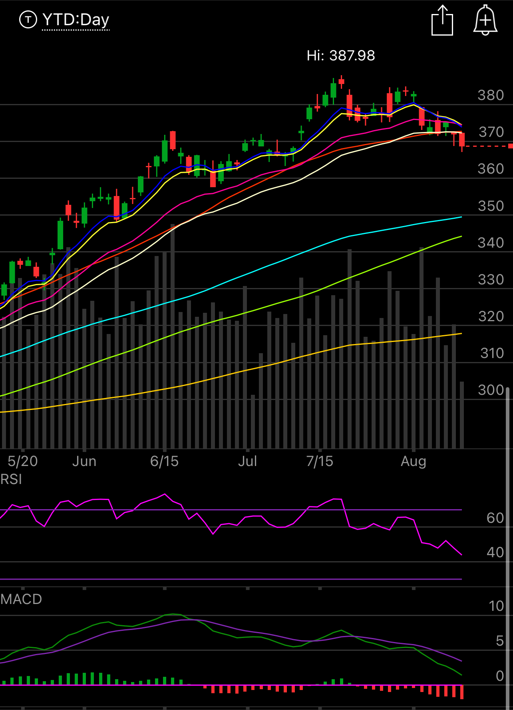Open the YTD:Day timeframe selector
Screen dimensions: 513x710
tap(76, 20)
